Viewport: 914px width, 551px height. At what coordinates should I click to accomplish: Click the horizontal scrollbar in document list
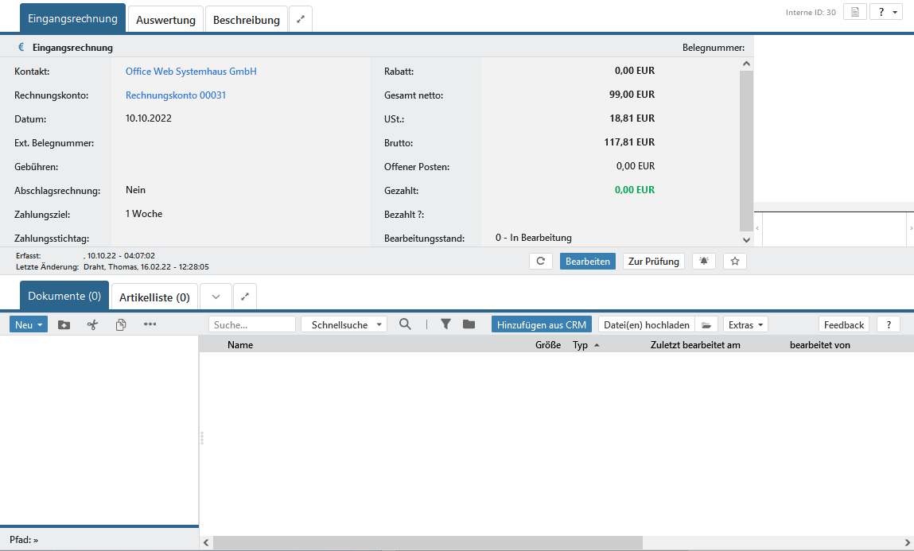[x=427, y=542]
